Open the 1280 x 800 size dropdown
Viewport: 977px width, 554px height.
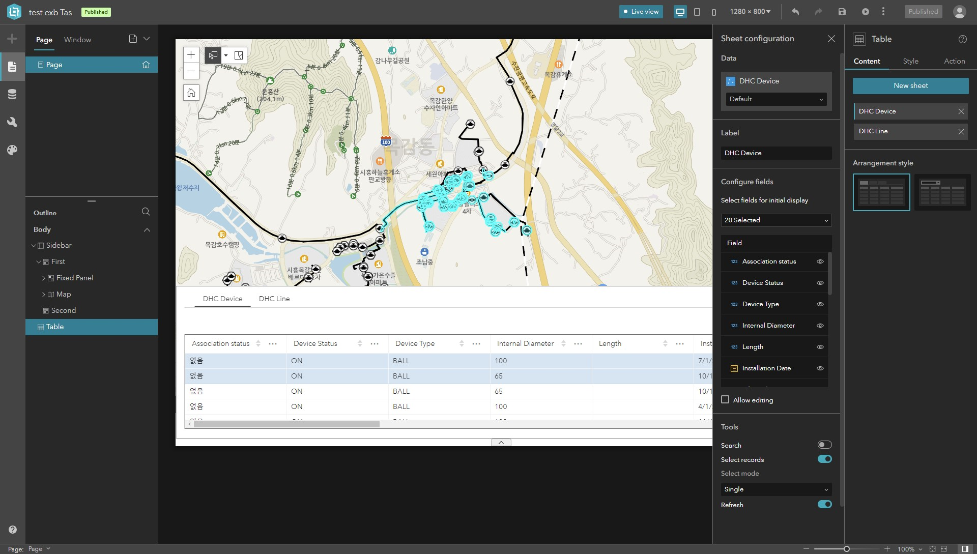point(750,11)
